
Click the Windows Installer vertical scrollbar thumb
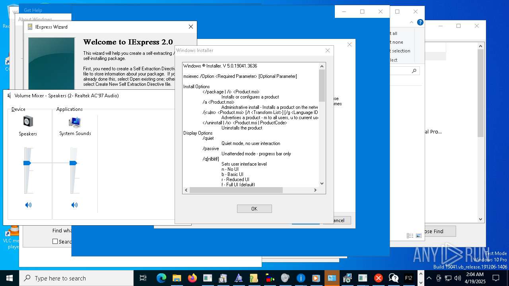[322, 85]
